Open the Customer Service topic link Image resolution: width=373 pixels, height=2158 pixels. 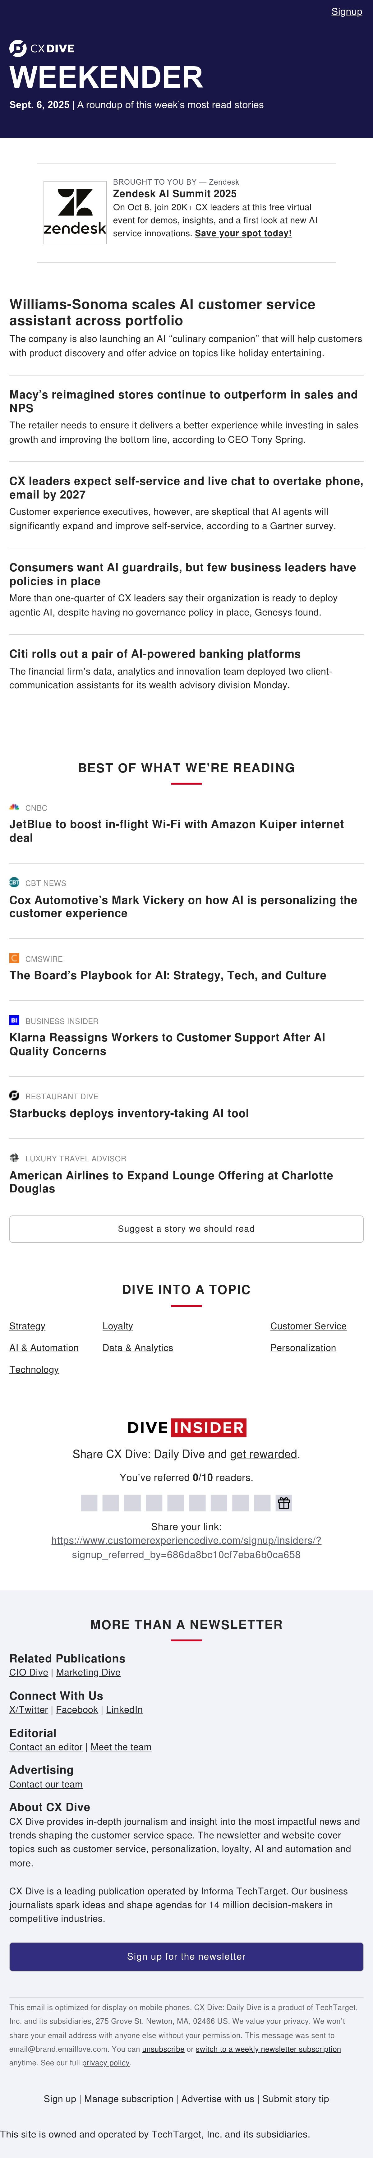pyautogui.click(x=308, y=1326)
